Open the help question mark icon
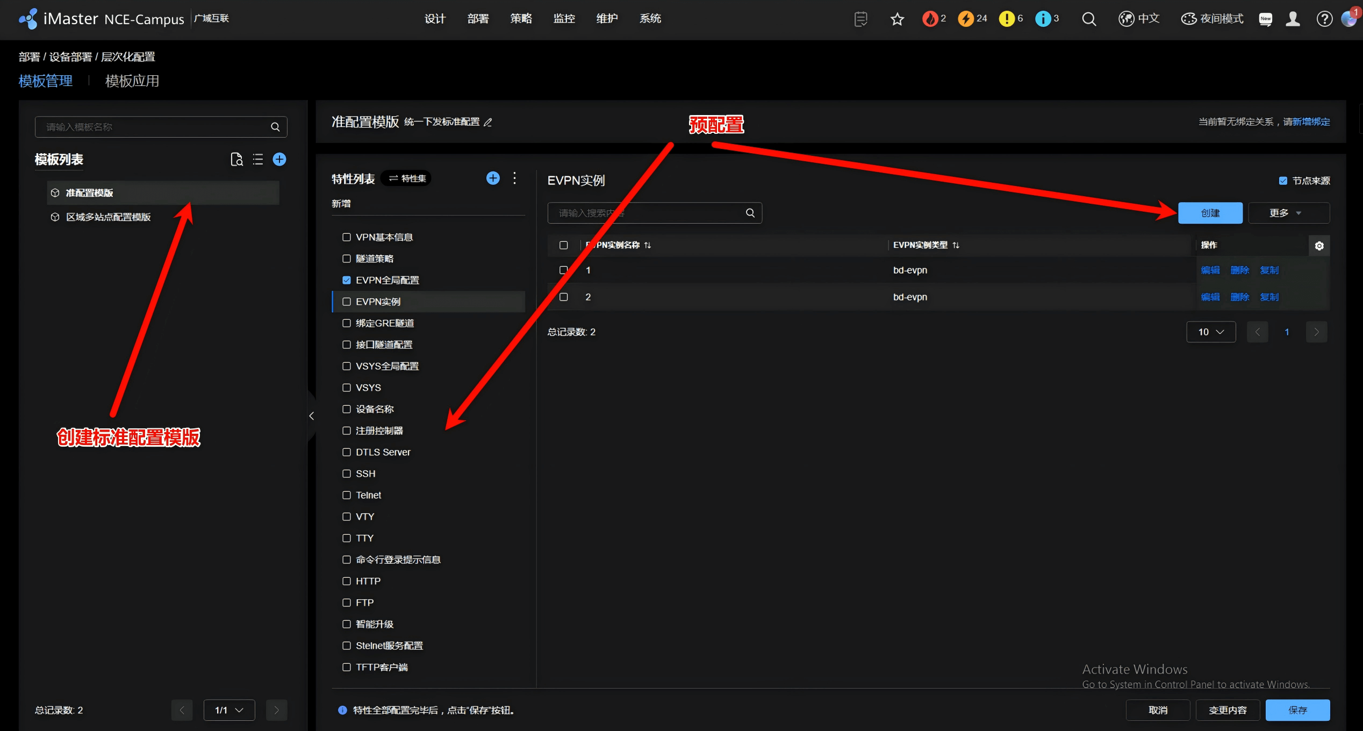This screenshot has width=1363, height=731. pyautogui.click(x=1324, y=19)
